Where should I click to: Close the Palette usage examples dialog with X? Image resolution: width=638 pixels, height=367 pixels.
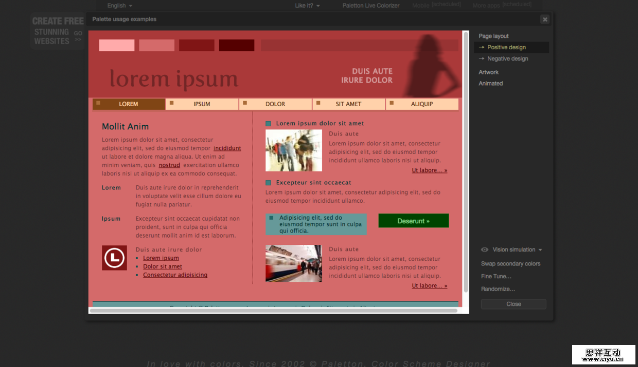click(x=544, y=20)
